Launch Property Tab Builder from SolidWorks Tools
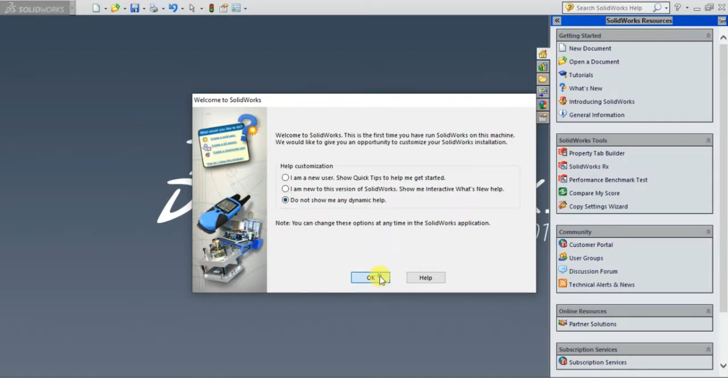The height and width of the screenshot is (378, 728). click(596, 153)
